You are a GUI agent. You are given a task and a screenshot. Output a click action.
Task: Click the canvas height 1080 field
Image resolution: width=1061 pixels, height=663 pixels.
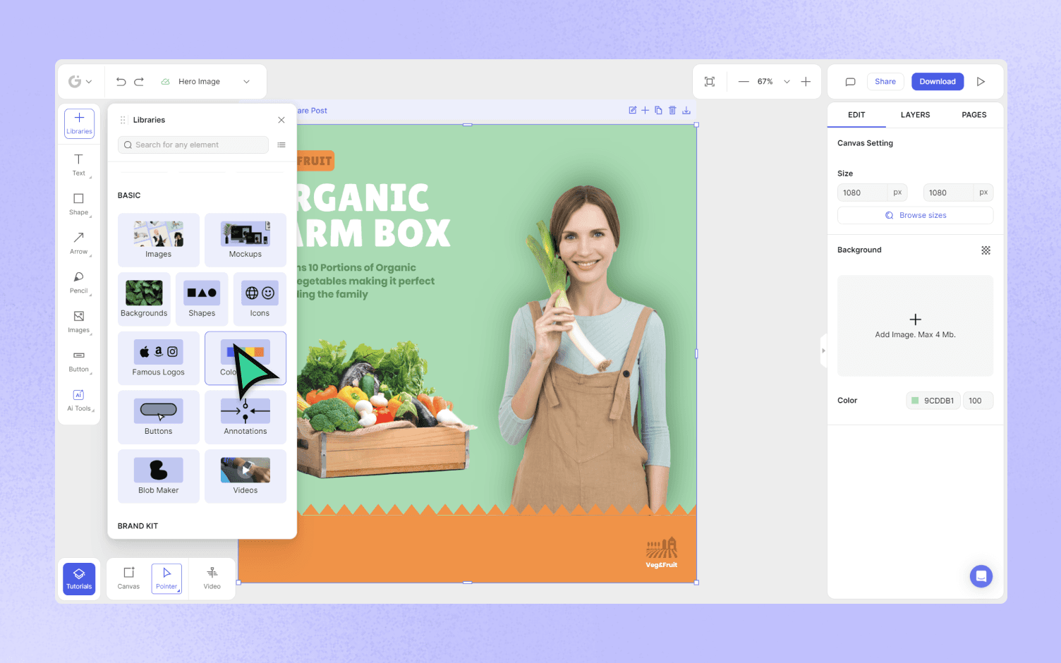pyautogui.click(x=958, y=193)
